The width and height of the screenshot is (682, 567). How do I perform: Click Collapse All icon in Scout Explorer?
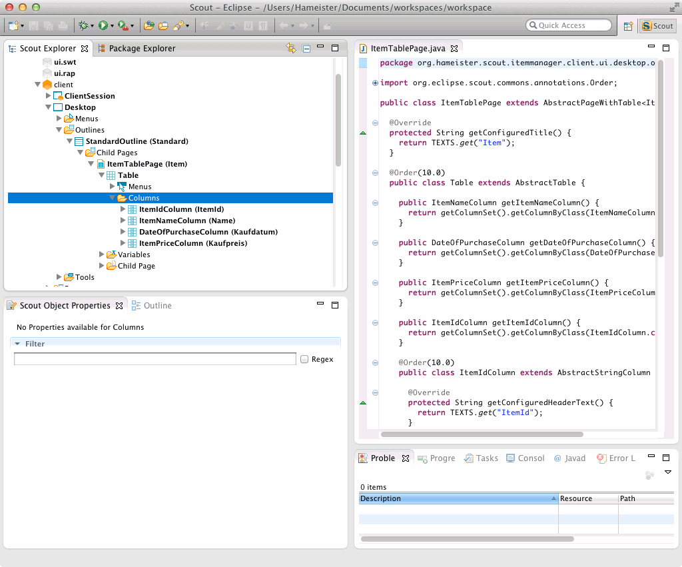306,48
